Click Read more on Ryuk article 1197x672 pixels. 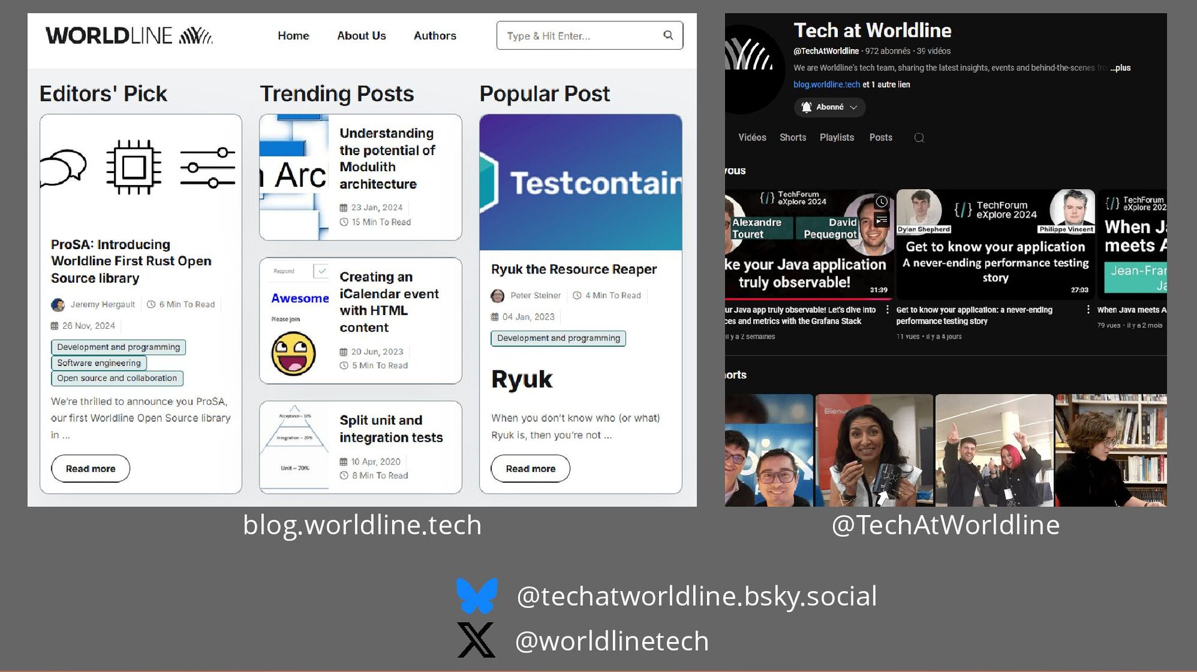click(x=531, y=468)
